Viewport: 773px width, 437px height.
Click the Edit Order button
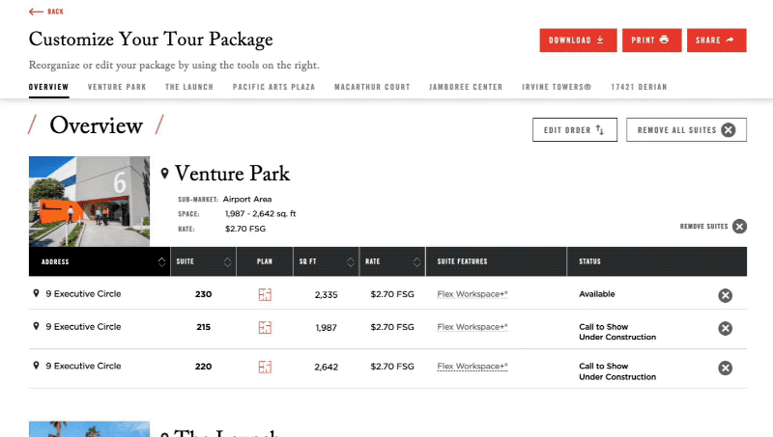(x=575, y=130)
